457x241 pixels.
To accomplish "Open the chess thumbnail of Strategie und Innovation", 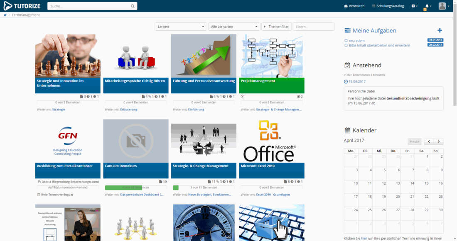I will coord(68,56).
